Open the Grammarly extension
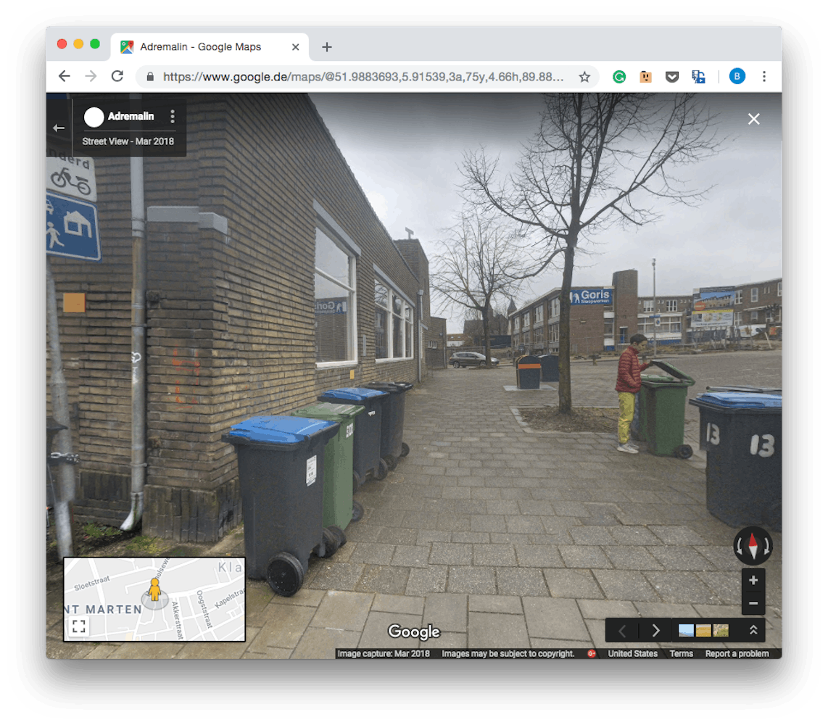Image resolution: width=828 pixels, height=725 pixels. (619, 77)
